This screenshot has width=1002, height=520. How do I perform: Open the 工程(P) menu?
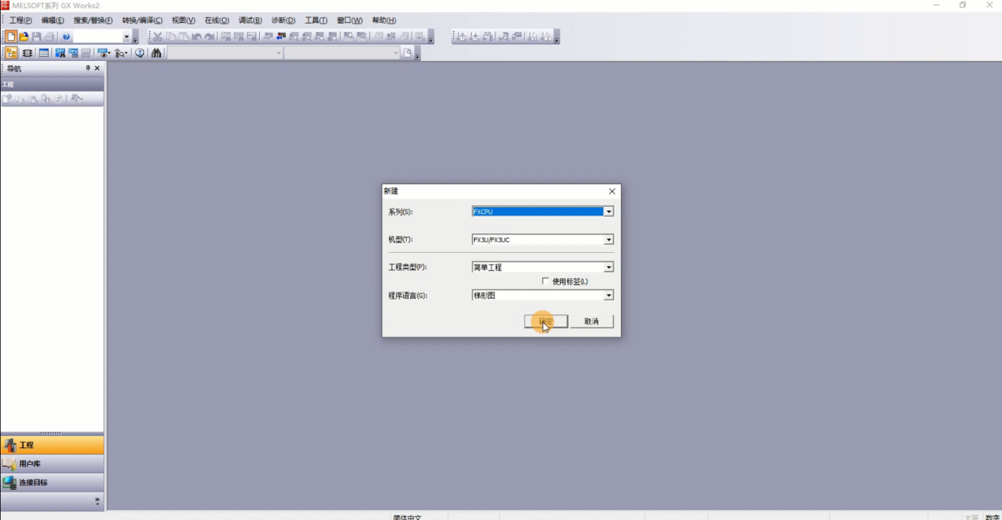click(x=21, y=21)
